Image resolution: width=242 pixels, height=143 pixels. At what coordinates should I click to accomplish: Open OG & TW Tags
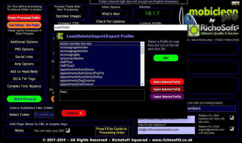tap(24, 79)
